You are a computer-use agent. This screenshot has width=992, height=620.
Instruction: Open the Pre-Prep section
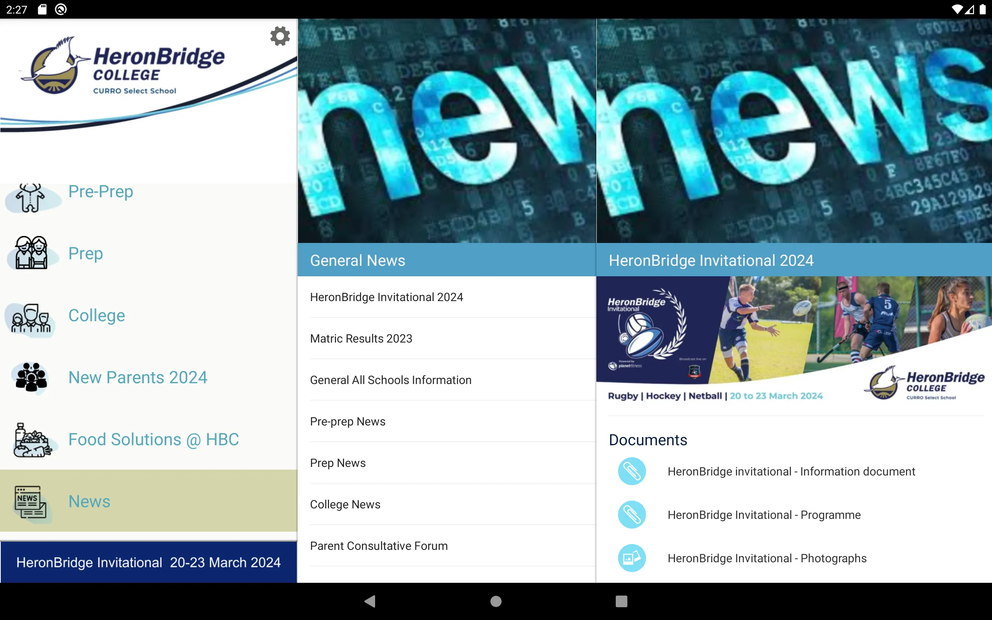tap(100, 191)
